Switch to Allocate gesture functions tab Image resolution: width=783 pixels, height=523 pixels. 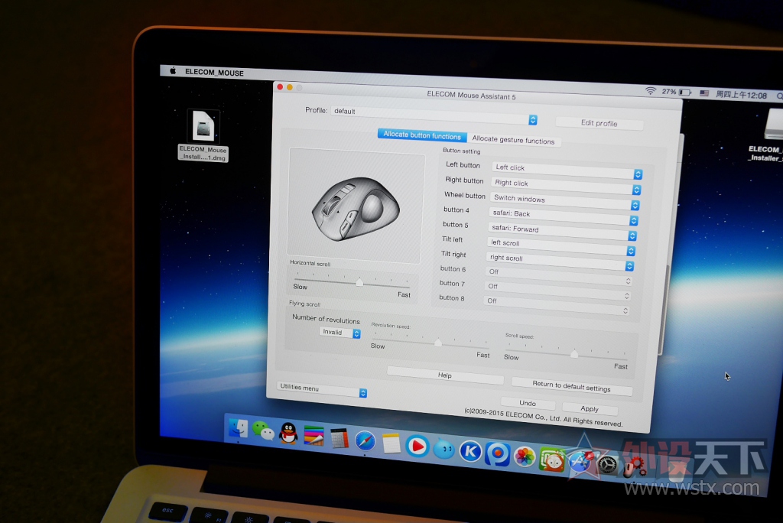coord(513,141)
